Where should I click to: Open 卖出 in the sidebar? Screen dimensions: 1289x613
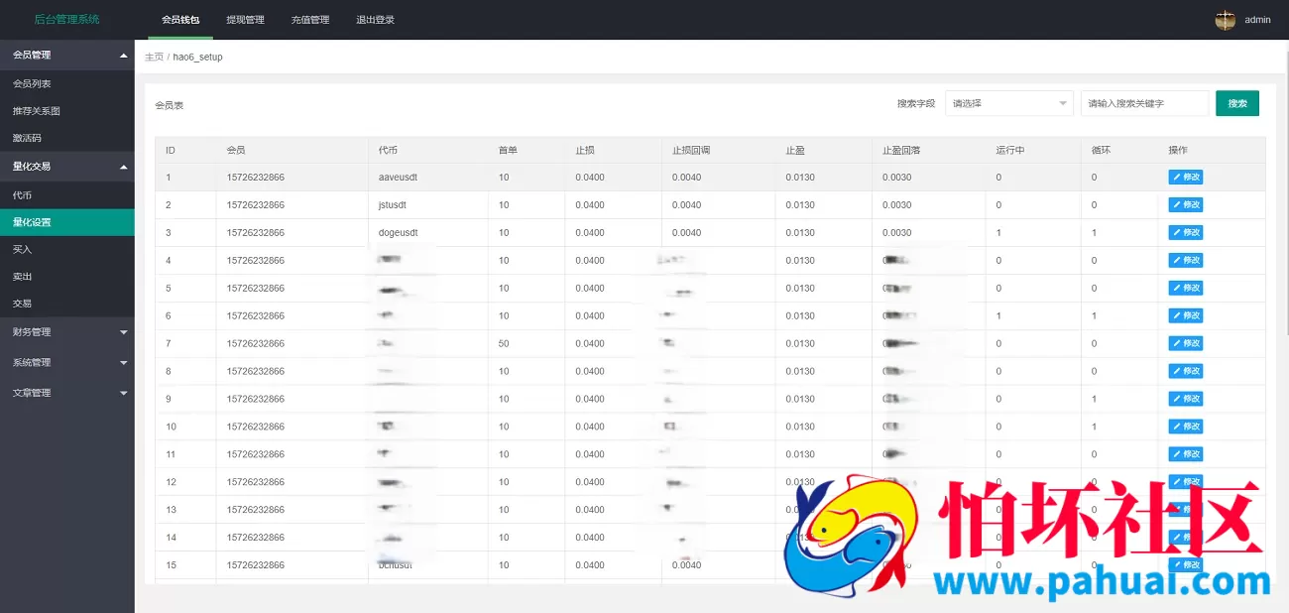tap(66, 276)
